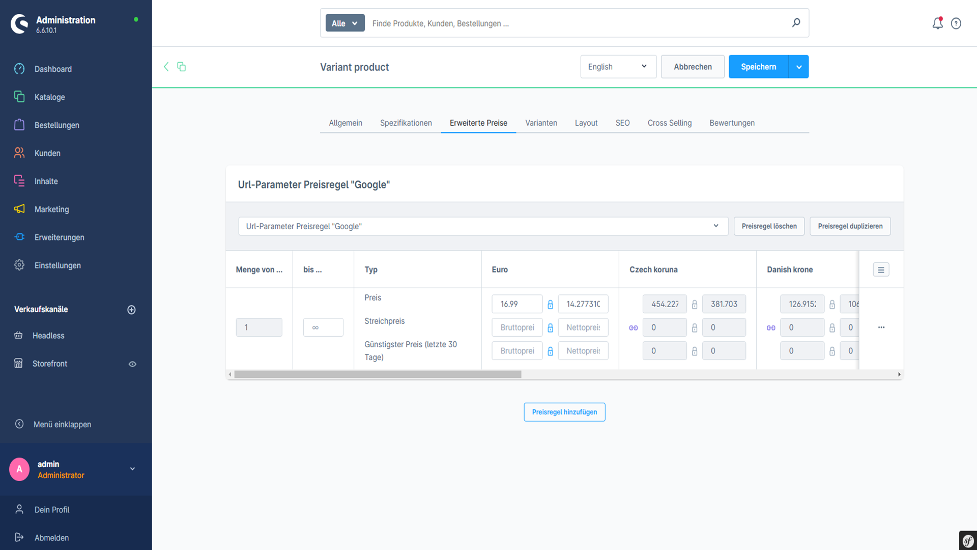Viewport: 977px width, 550px height.
Task: Toggle the Euro Streichpreis lock icon
Action: (x=550, y=328)
